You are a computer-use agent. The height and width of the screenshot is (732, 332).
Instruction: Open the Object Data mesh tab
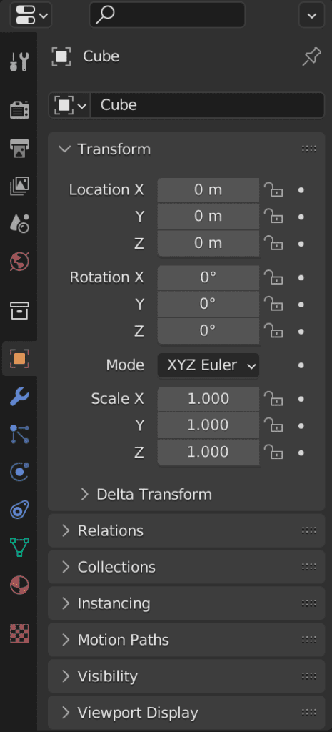click(19, 547)
